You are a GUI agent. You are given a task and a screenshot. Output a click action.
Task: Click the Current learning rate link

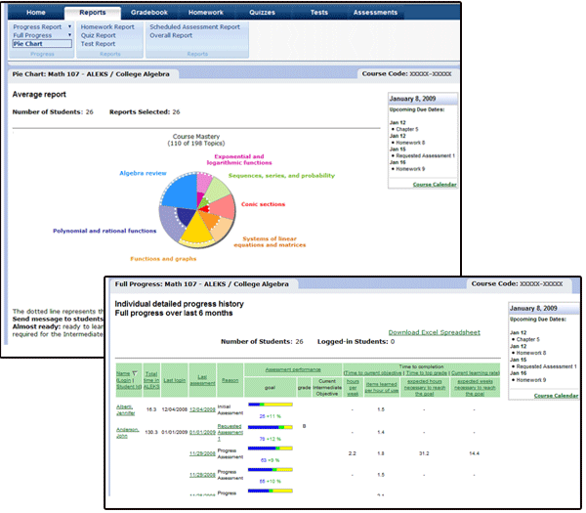[476, 373]
